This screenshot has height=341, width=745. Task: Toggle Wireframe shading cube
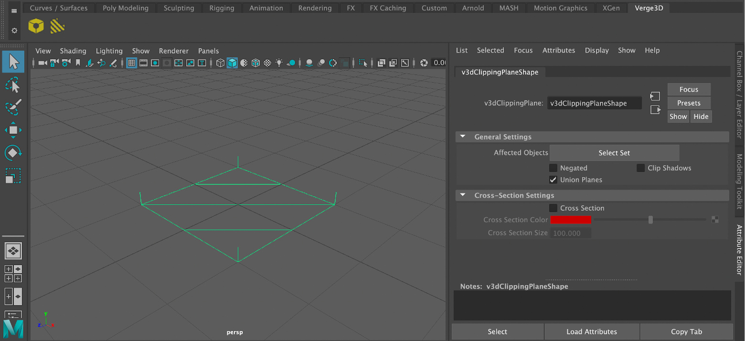(x=220, y=63)
